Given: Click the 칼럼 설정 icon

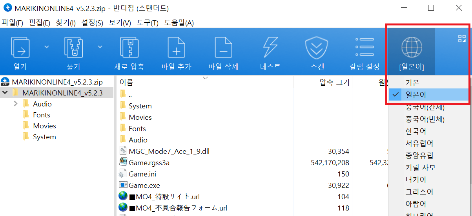Looking at the screenshot, I should coord(364,47).
